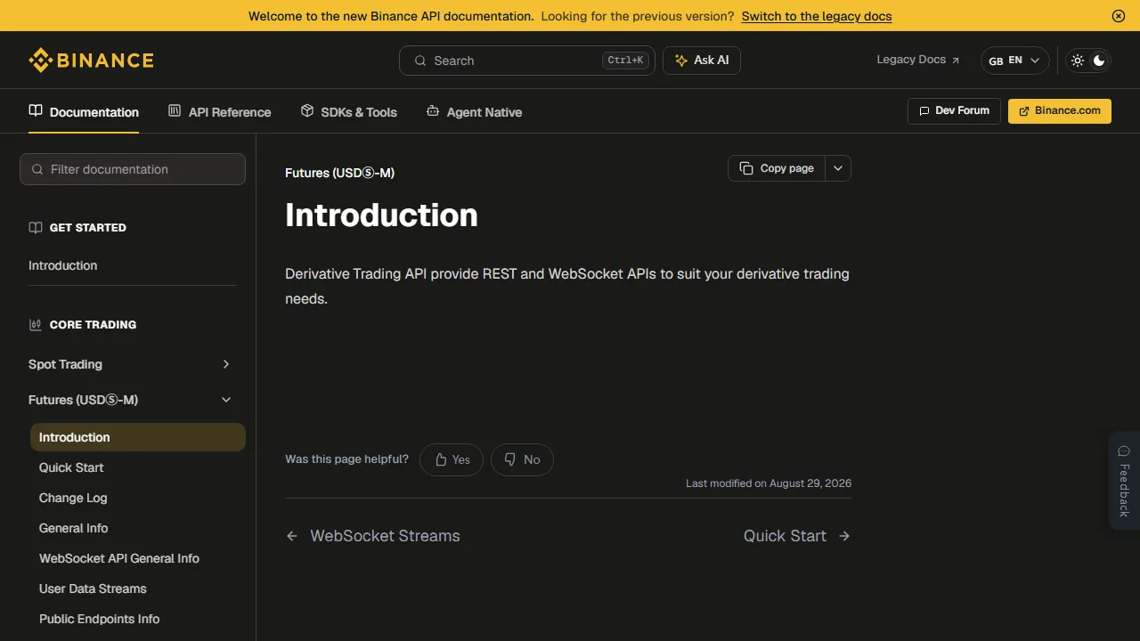Focus the Search box in header
This screenshot has height=641, width=1140.
(x=527, y=61)
